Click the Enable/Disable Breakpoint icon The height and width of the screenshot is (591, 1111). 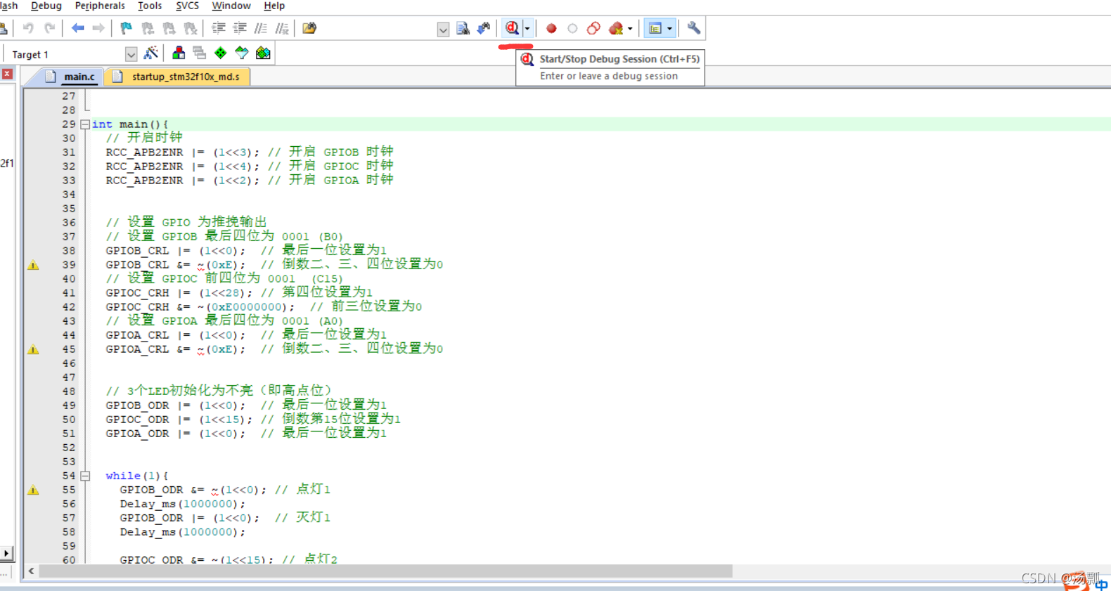(x=572, y=28)
